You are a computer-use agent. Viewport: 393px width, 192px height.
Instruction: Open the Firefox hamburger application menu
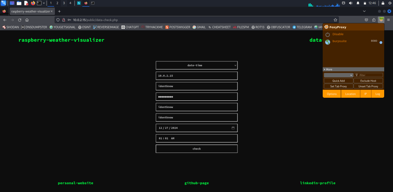point(388,20)
